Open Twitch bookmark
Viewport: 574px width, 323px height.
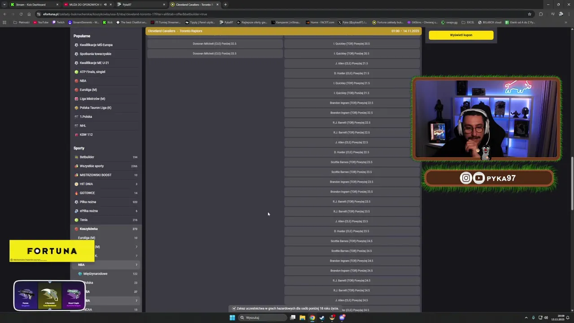coord(58,22)
